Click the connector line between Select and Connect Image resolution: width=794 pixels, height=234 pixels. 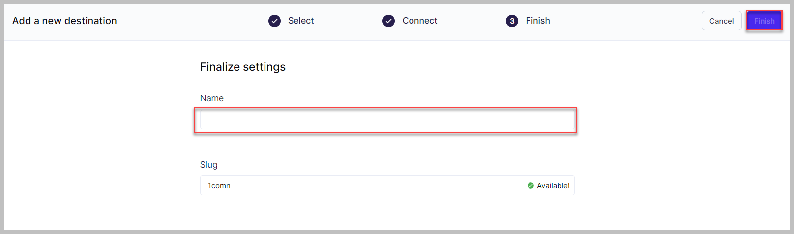point(348,21)
